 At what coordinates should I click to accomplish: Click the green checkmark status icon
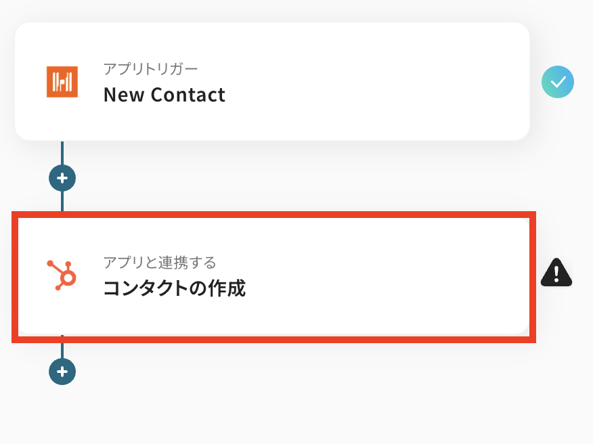(558, 82)
